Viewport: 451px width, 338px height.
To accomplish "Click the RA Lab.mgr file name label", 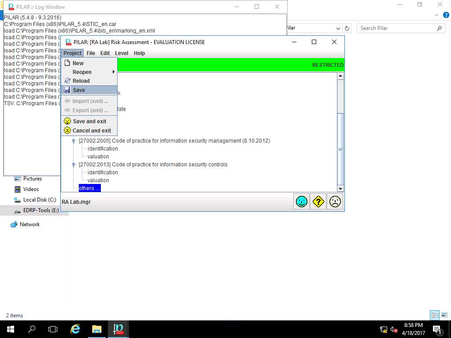I will [x=76, y=202].
